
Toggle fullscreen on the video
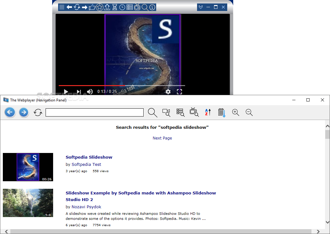[x=179, y=92]
